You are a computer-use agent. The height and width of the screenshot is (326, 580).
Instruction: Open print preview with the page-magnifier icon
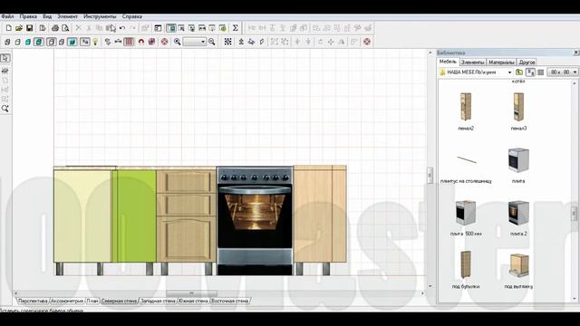pyautogui.click(x=65, y=28)
